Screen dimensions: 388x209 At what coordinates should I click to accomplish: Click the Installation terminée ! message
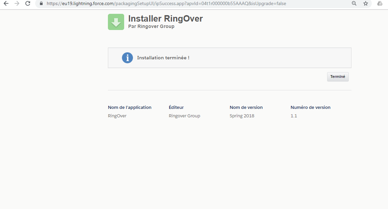click(x=163, y=58)
